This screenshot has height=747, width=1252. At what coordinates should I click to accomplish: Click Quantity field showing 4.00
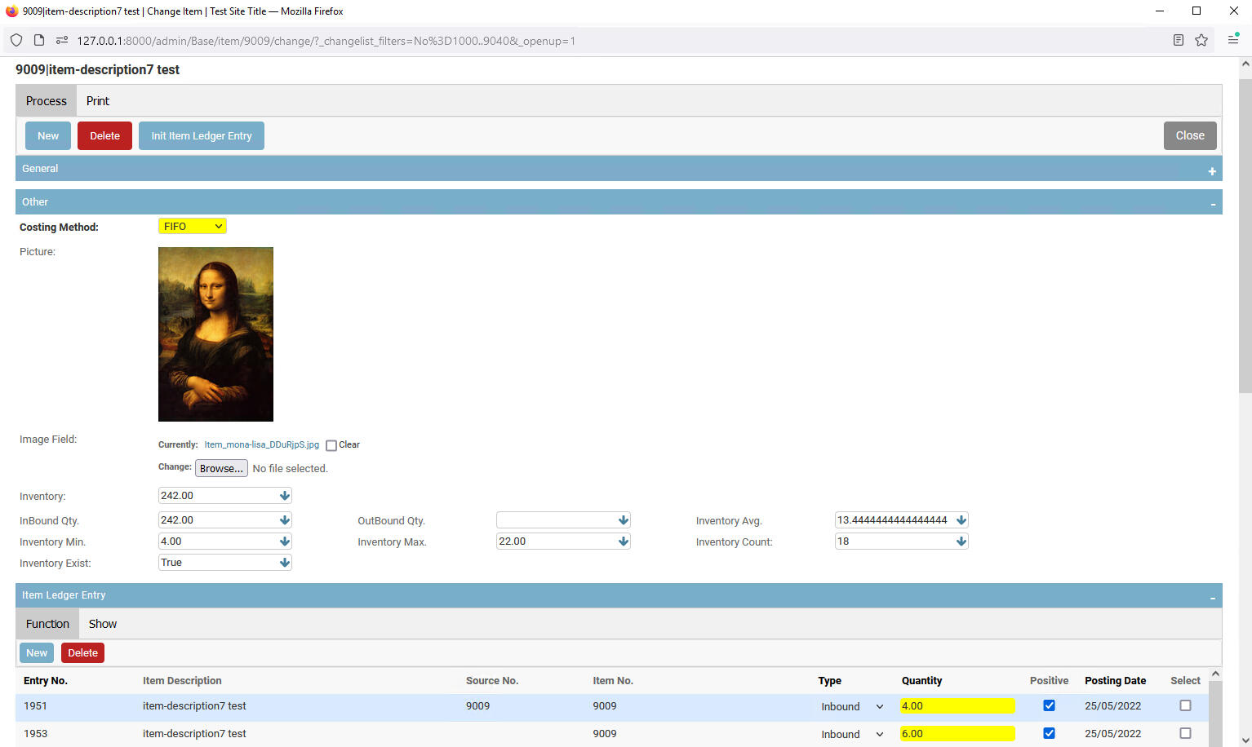coord(957,706)
